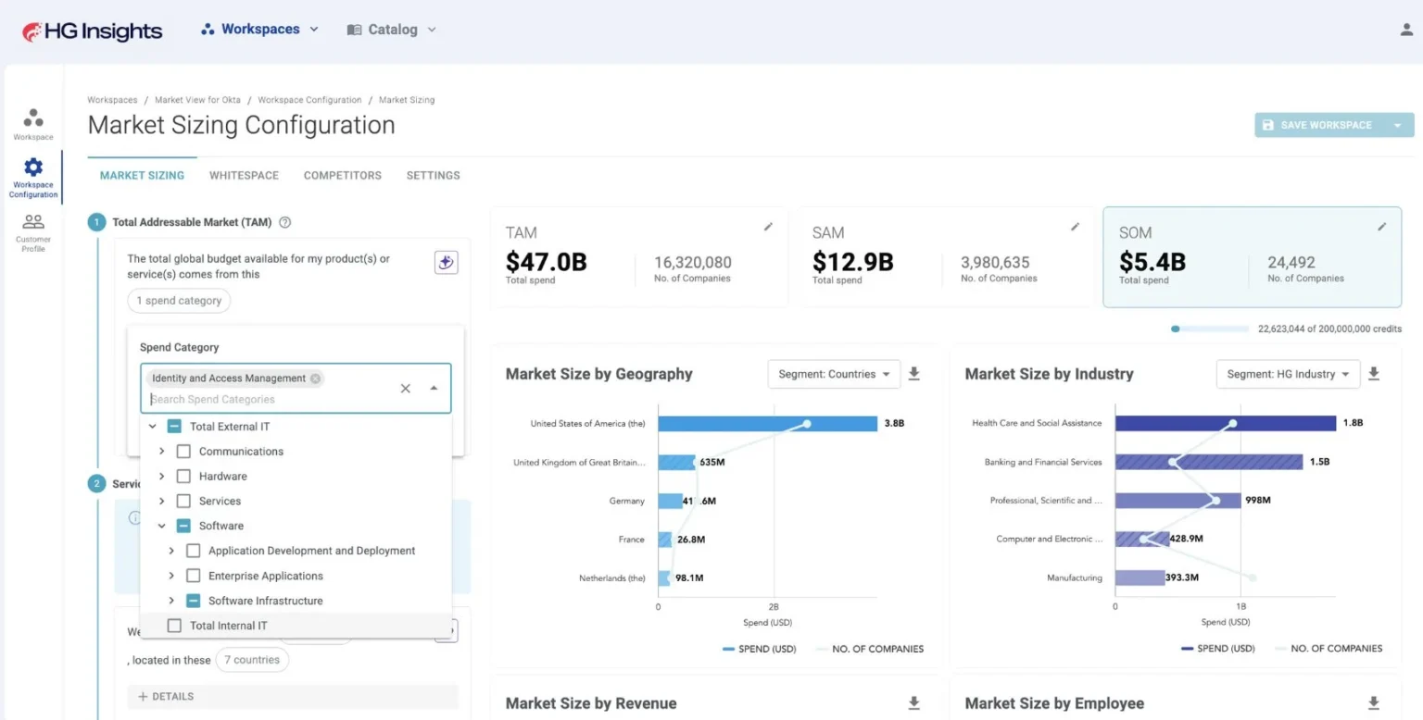Click the TAM help question-mark icon

coord(285,222)
